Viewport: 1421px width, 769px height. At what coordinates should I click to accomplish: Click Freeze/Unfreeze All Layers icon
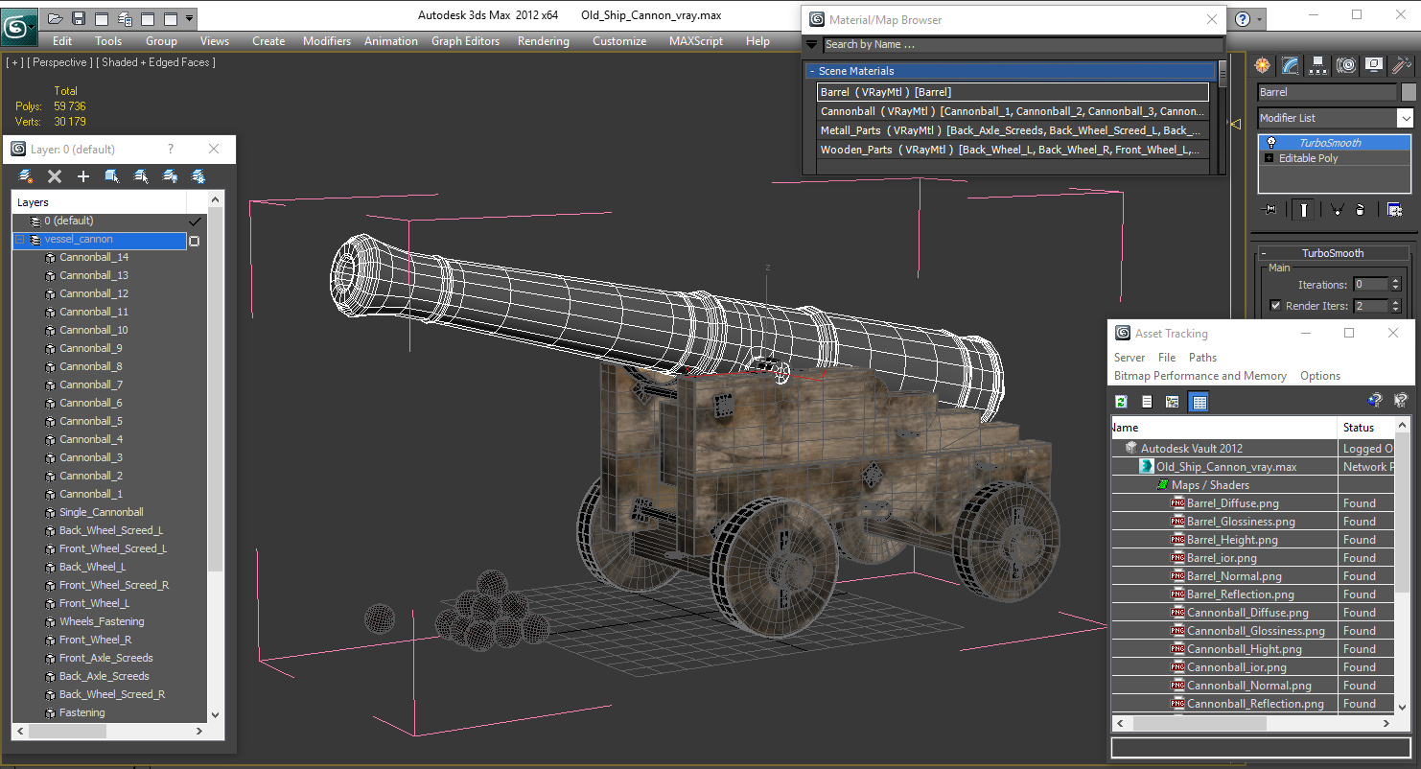click(198, 176)
